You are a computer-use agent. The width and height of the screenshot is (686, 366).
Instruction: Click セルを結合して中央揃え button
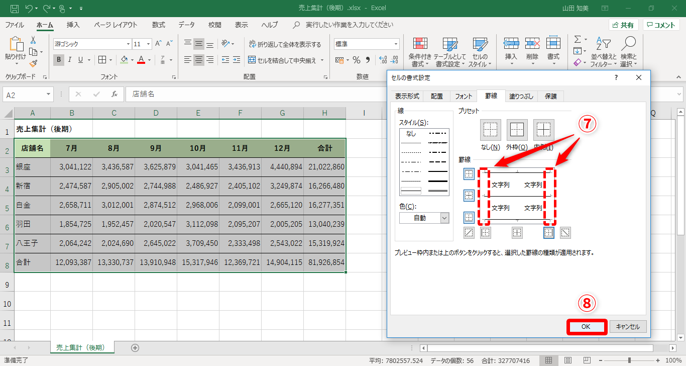[282, 60]
